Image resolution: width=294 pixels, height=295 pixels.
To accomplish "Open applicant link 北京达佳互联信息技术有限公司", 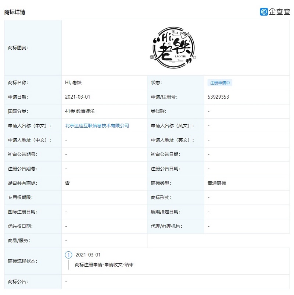I will coord(97,126).
